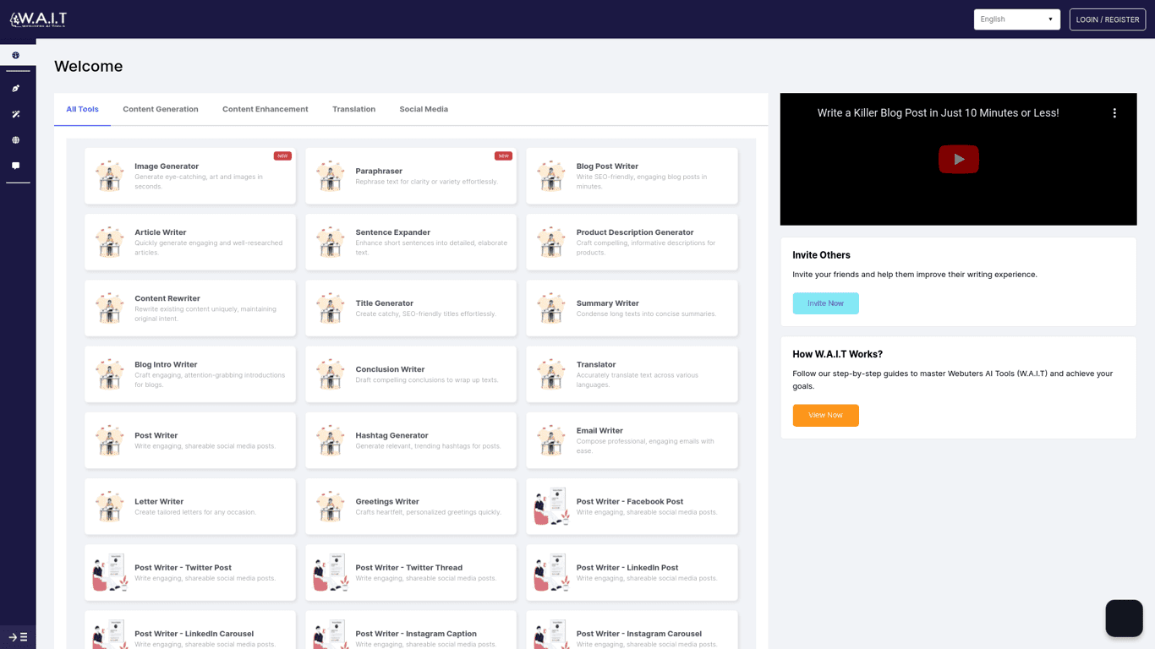
Task: Click the W.A.I.T logo in the top bar
Action: coord(39,19)
